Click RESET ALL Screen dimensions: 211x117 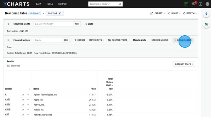190,13
